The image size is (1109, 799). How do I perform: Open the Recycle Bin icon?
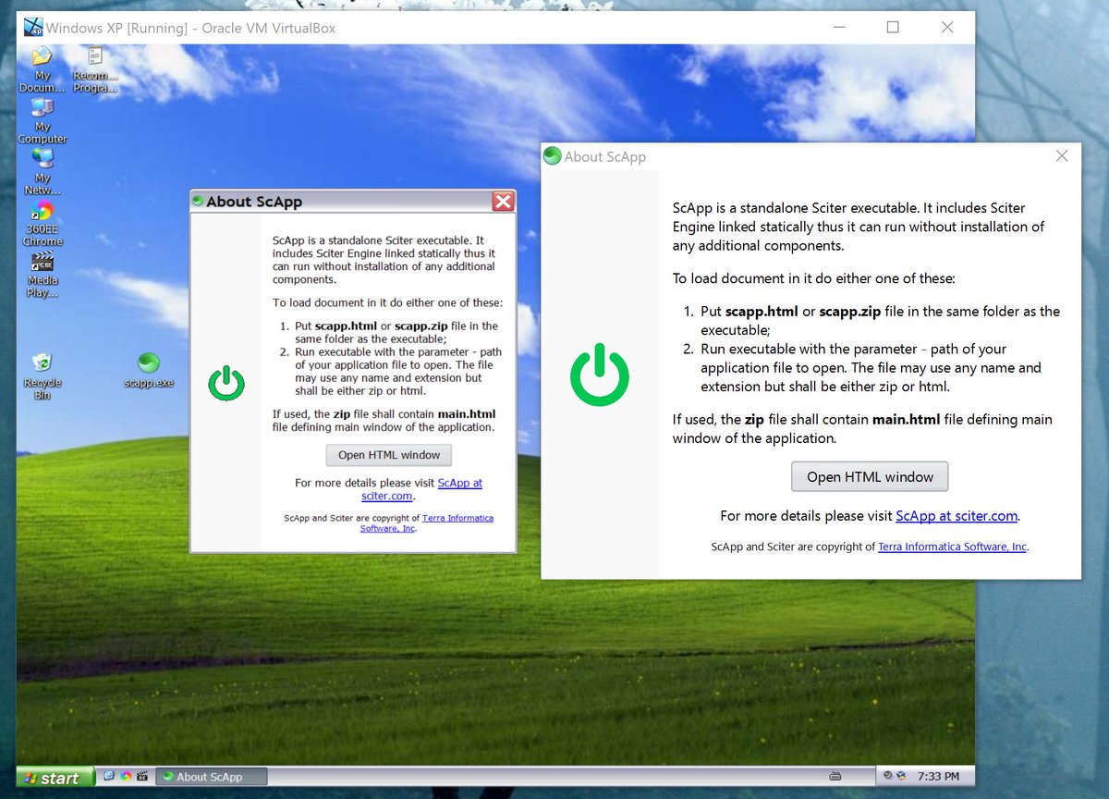click(43, 375)
